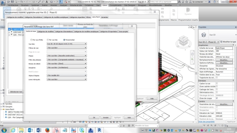Switch to the Variantes tab
Image resolution: width=237 pixels, height=133 pixels.
(x=104, y=17)
